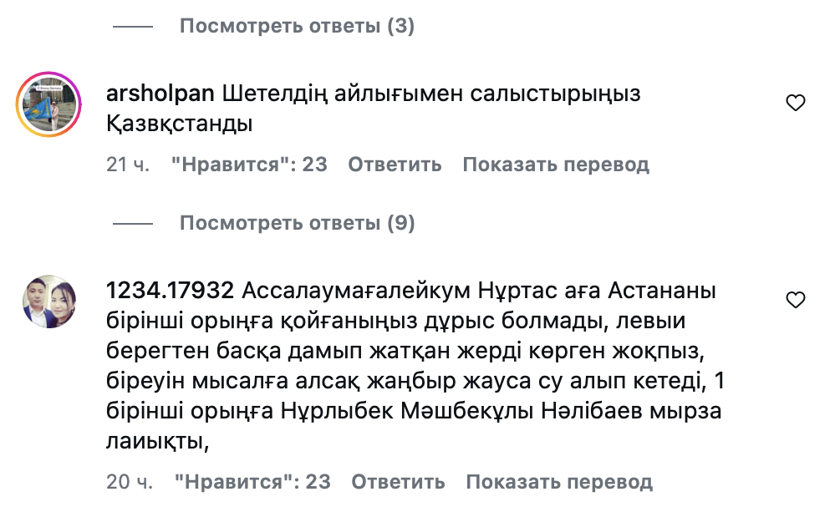This screenshot has width=830, height=507.
Task: Show translation of 1234.17932's comment
Action: tap(559, 482)
